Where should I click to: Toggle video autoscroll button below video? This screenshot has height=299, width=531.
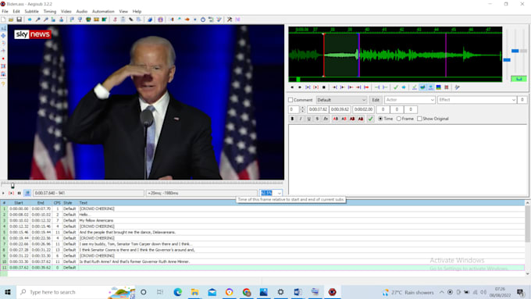click(27, 193)
